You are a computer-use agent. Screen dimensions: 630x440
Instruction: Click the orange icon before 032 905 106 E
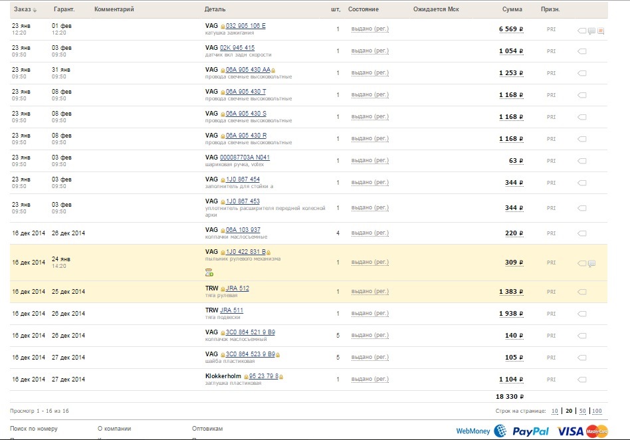point(223,27)
